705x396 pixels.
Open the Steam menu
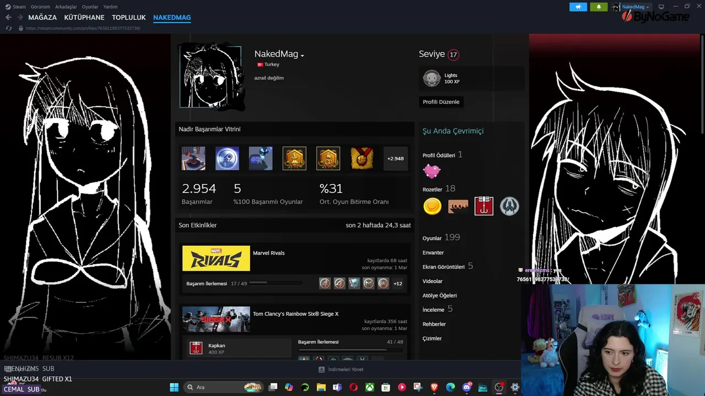15,7
